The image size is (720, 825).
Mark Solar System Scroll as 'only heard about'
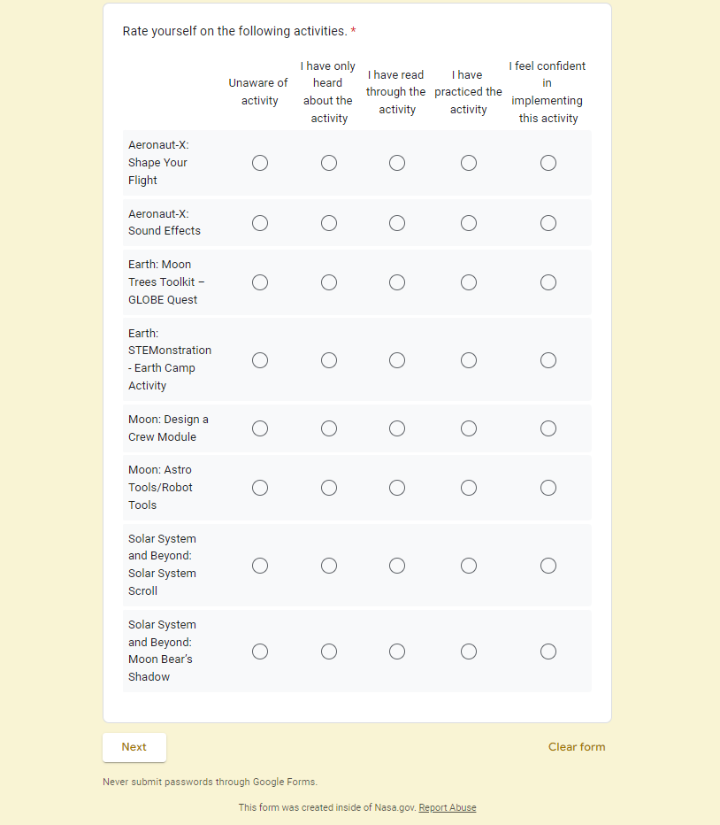[x=329, y=566]
